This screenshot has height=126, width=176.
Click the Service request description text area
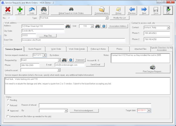87,86
